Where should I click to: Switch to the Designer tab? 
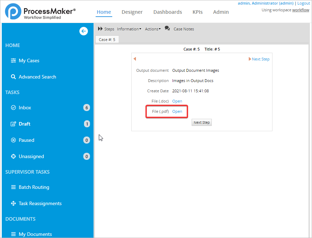pyautogui.click(x=132, y=12)
